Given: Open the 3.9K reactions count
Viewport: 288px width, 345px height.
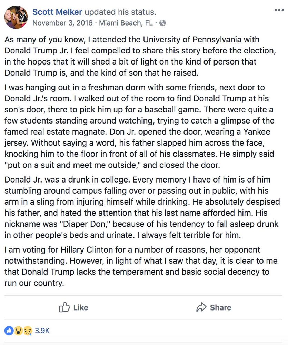Looking at the screenshot, I should point(42,331).
